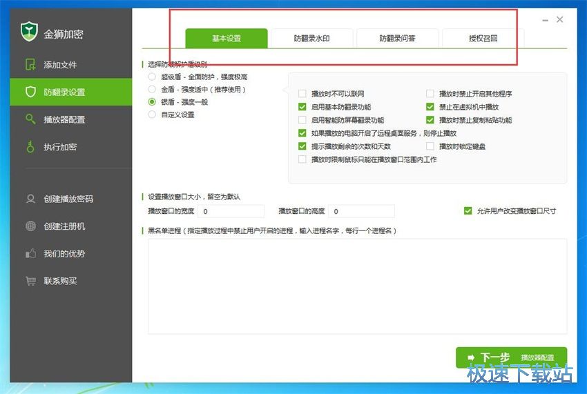587x394 pixels.
Task: Click the 创建播放密码 user icon
Action: point(30,199)
